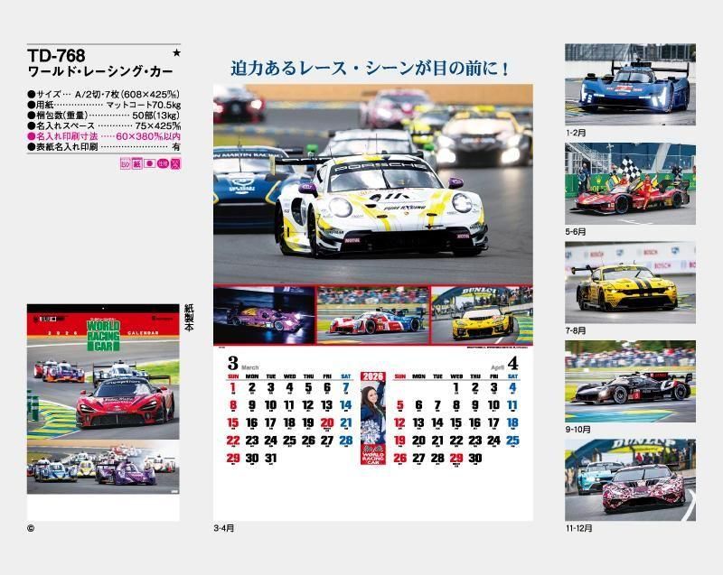Open the calendar cover preview image
Viewport: 723px width, 575px height.
103,413
